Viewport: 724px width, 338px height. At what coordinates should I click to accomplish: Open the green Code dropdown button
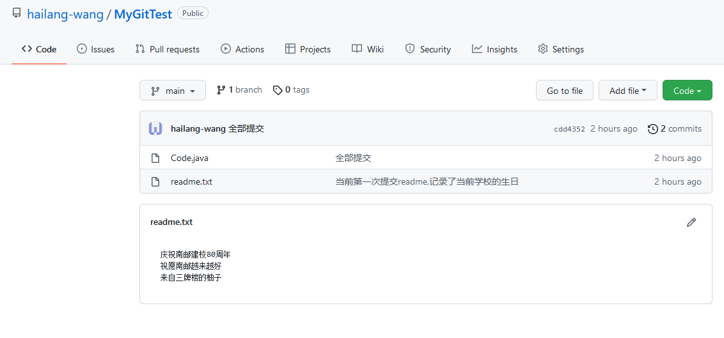[687, 90]
